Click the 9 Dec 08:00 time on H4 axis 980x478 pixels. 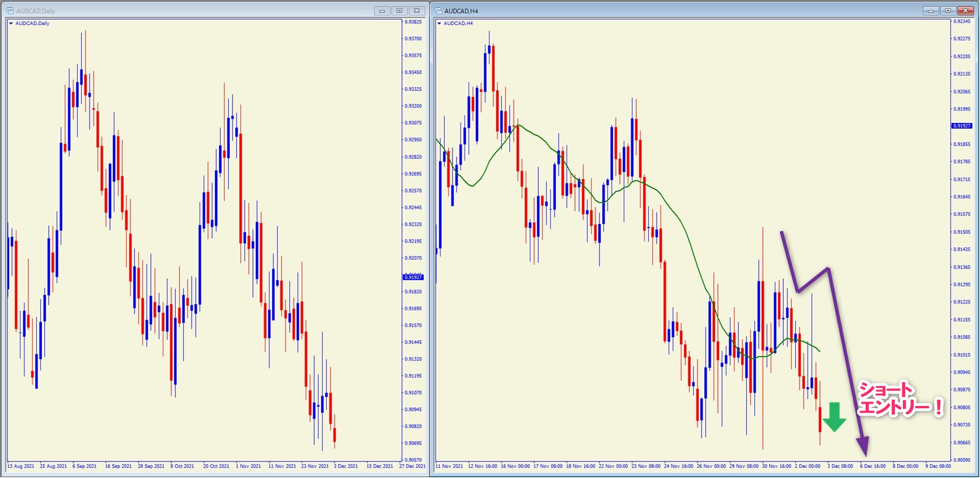tap(939, 466)
